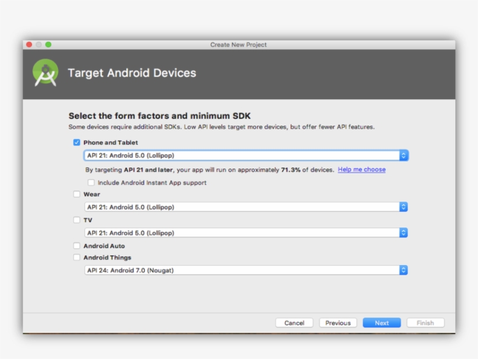Enable the TV form factor checkbox
Image resolution: width=478 pixels, height=359 pixels.
pyautogui.click(x=77, y=220)
